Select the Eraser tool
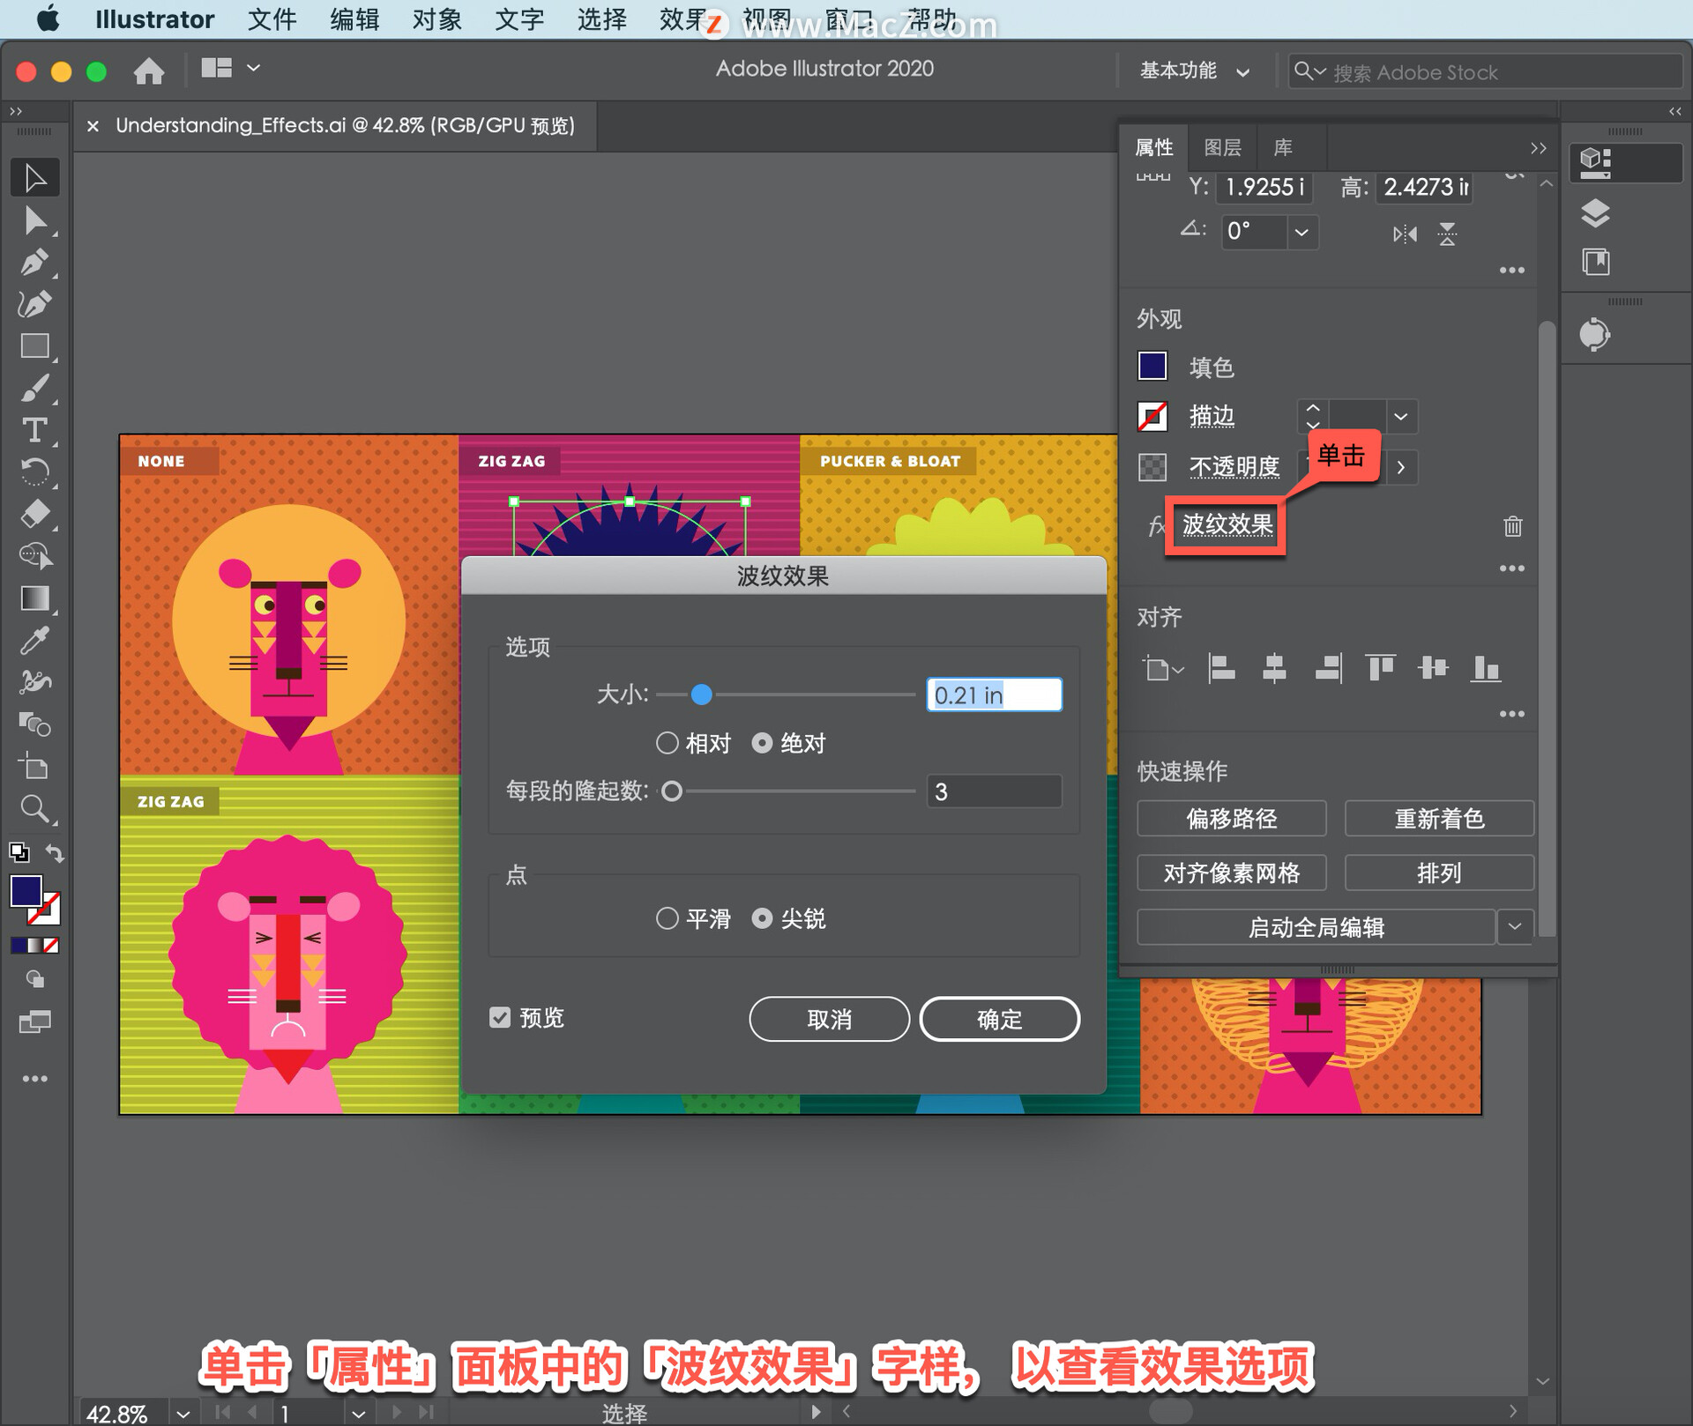The image size is (1693, 1426). [x=35, y=514]
